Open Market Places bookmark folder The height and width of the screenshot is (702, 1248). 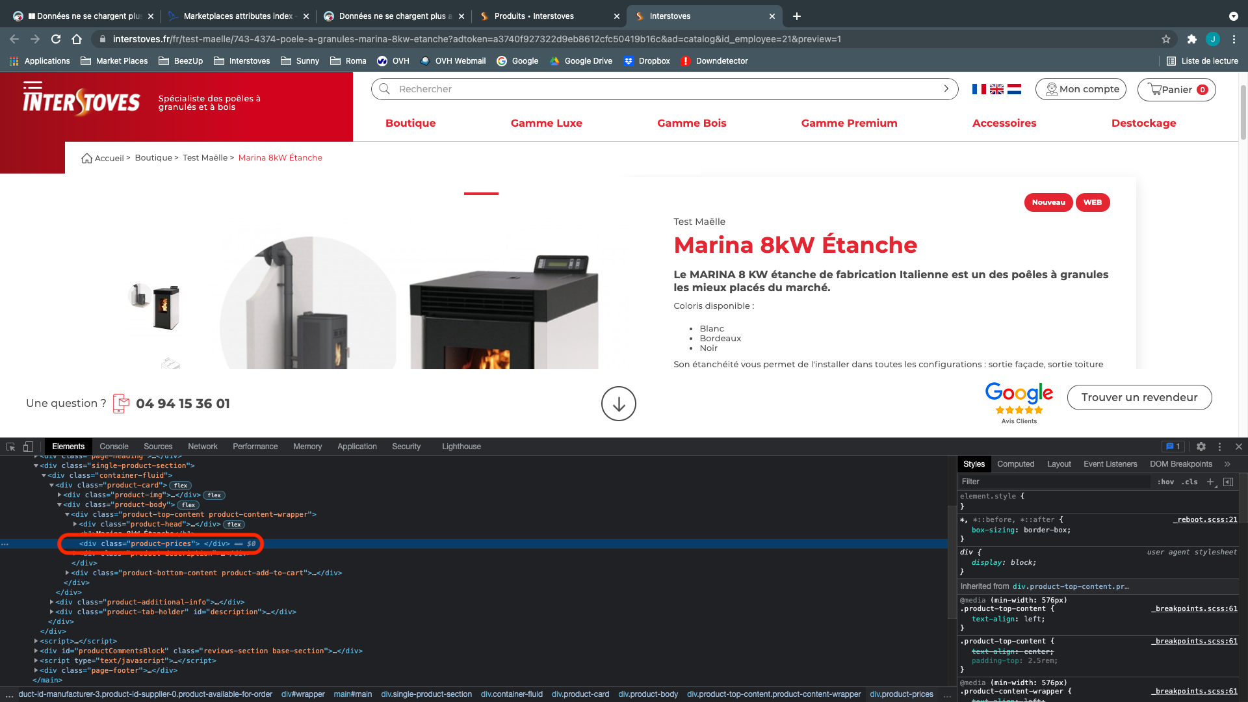tap(114, 61)
